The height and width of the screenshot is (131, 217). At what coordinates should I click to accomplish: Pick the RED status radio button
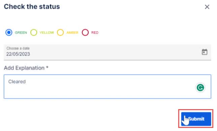click(85, 33)
